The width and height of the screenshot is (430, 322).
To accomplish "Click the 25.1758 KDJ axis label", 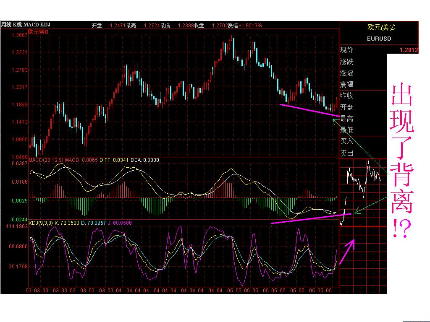I will (18, 266).
